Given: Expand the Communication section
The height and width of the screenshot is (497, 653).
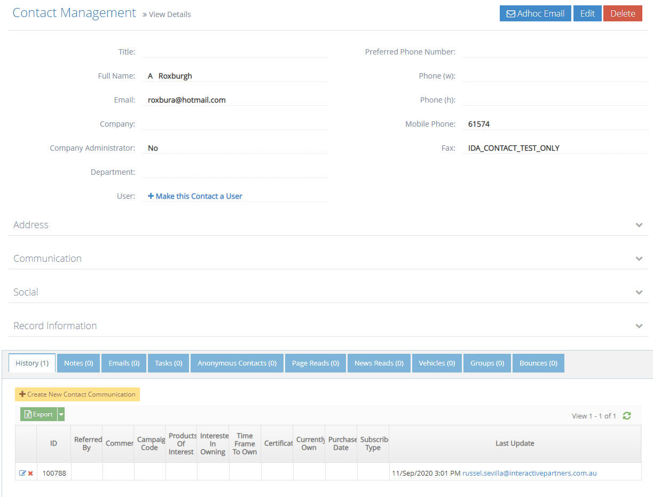Looking at the screenshot, I should (x=639, y=259).
